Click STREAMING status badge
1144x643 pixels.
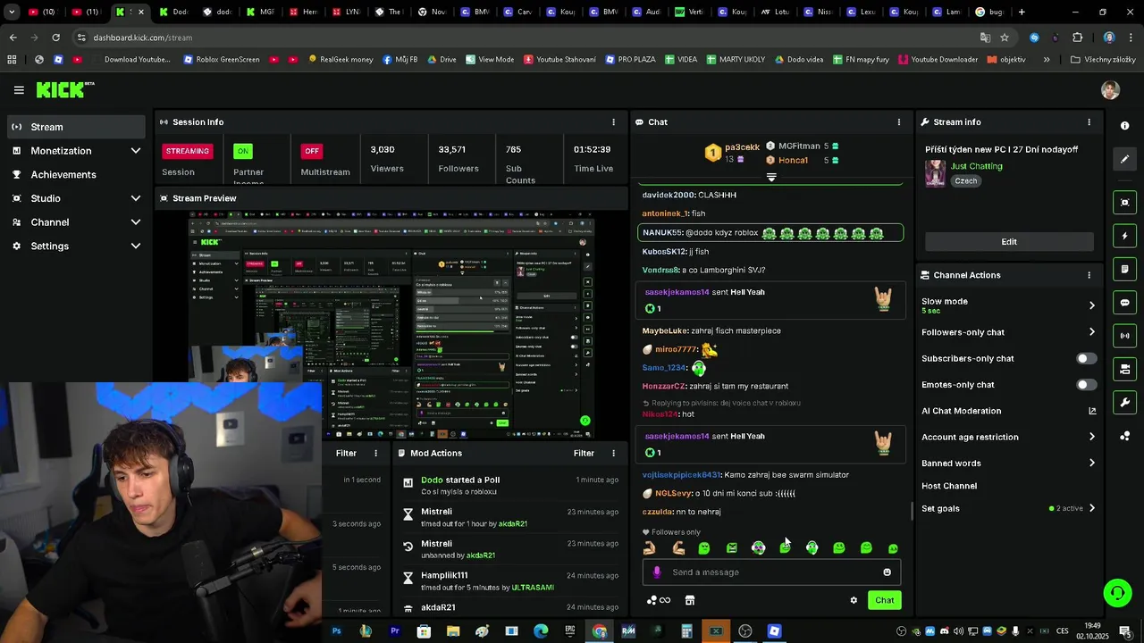pos(187,151)
